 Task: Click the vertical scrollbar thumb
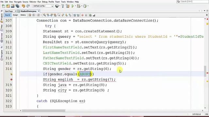coord(205,71)
